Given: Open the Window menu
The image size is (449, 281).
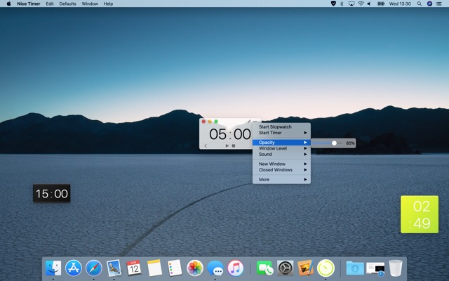Looking at the screenshot, I should 90,4.
